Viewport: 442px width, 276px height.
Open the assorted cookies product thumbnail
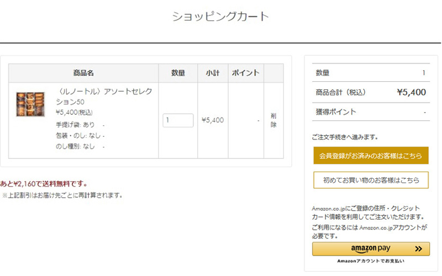[x=31, y=103]
